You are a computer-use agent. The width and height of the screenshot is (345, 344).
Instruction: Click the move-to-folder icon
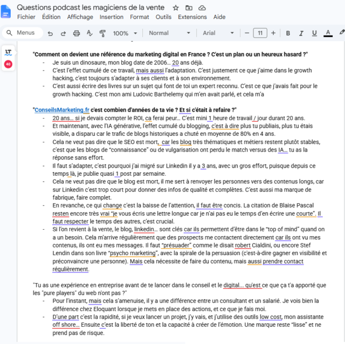coord(189,8)
